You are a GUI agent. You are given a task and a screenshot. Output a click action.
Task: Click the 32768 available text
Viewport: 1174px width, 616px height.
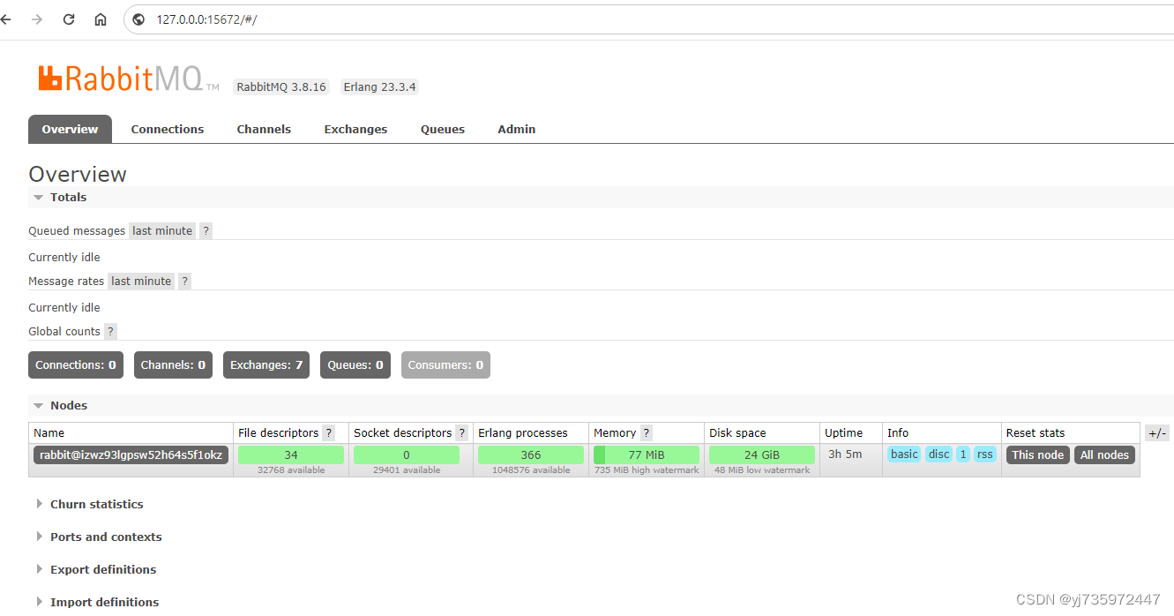click(291, 470)
